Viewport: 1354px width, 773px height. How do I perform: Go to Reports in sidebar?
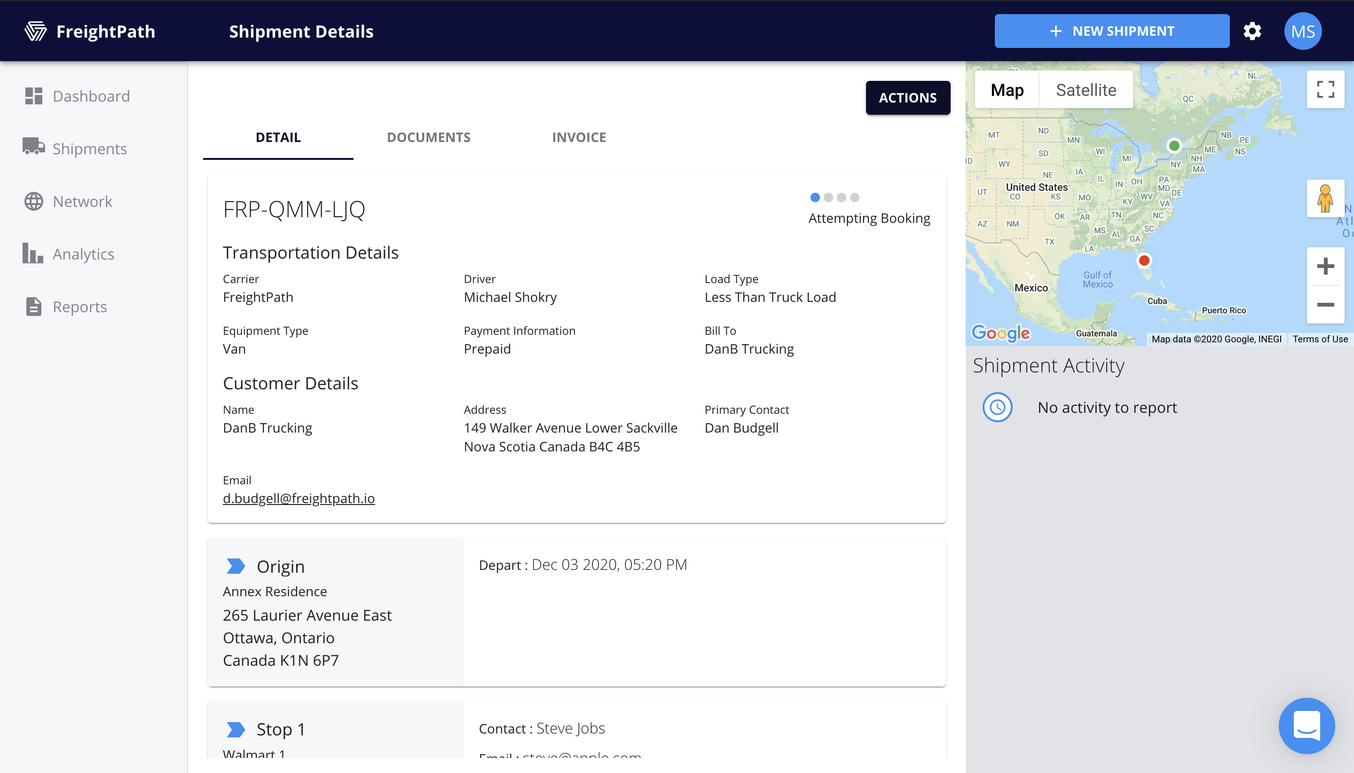79,307
